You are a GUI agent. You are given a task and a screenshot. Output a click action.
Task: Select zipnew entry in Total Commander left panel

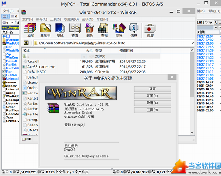pyautogui.click(x=11, y=86)
